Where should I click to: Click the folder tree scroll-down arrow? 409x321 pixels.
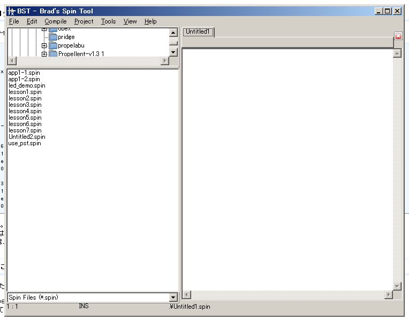(173, 52)
